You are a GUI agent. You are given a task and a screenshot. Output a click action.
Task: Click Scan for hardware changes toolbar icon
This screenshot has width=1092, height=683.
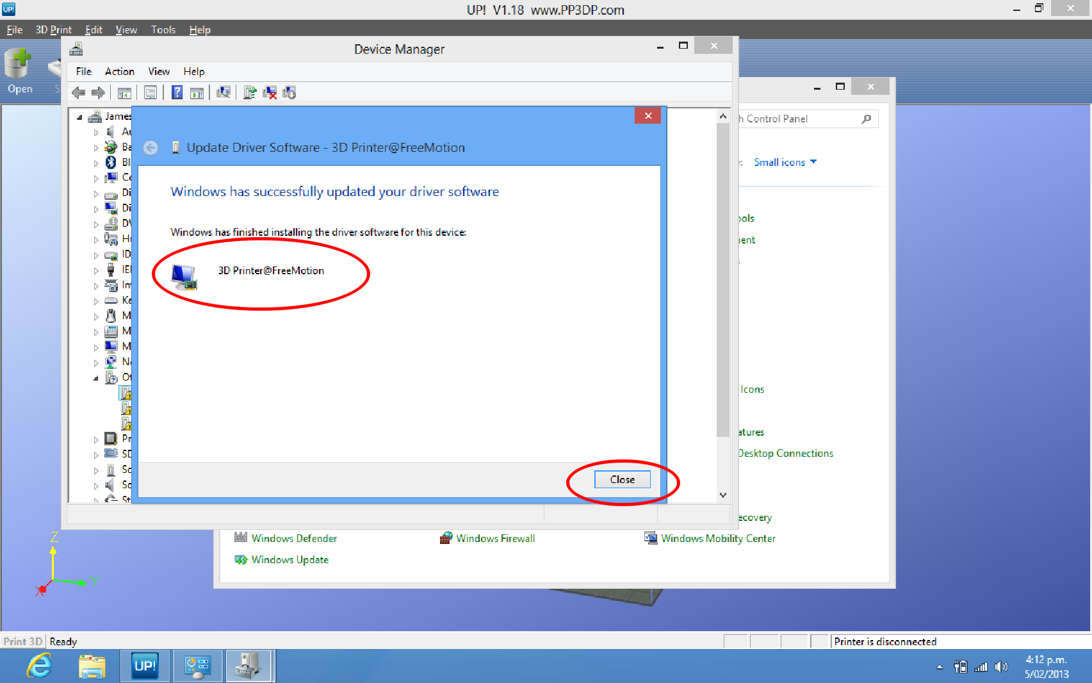tap(223, 93)
